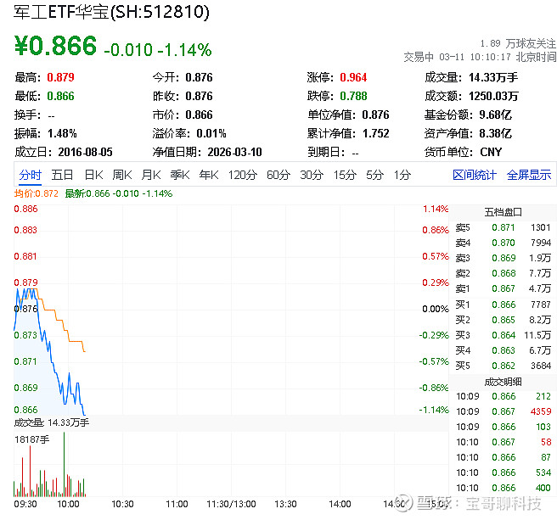557x520 pixels.
Task: Click the 买1 order row with 7787
Action: click(x=503, y=305)
